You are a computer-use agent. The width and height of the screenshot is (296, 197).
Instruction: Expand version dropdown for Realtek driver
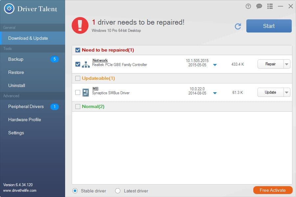(x=215, y=65)
